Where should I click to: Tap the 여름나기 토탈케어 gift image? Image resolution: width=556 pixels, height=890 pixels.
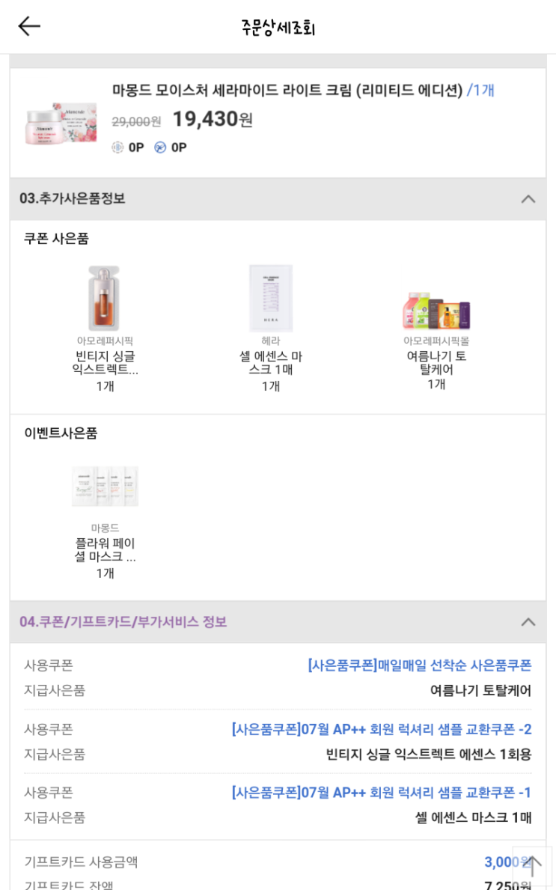pyautogui.click(x=436, y=311)
